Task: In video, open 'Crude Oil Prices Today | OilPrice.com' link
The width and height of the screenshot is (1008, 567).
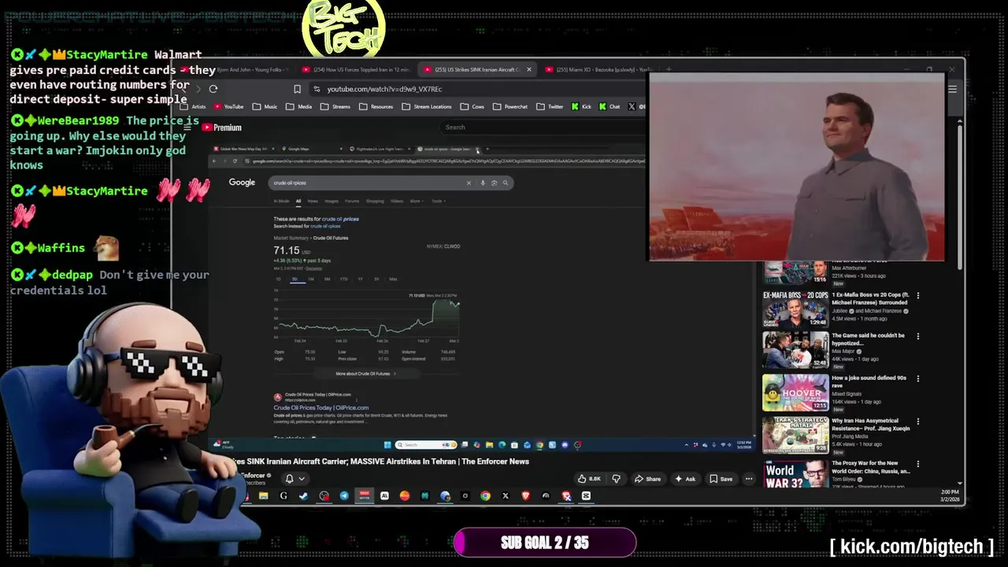Action: point(321,408)
